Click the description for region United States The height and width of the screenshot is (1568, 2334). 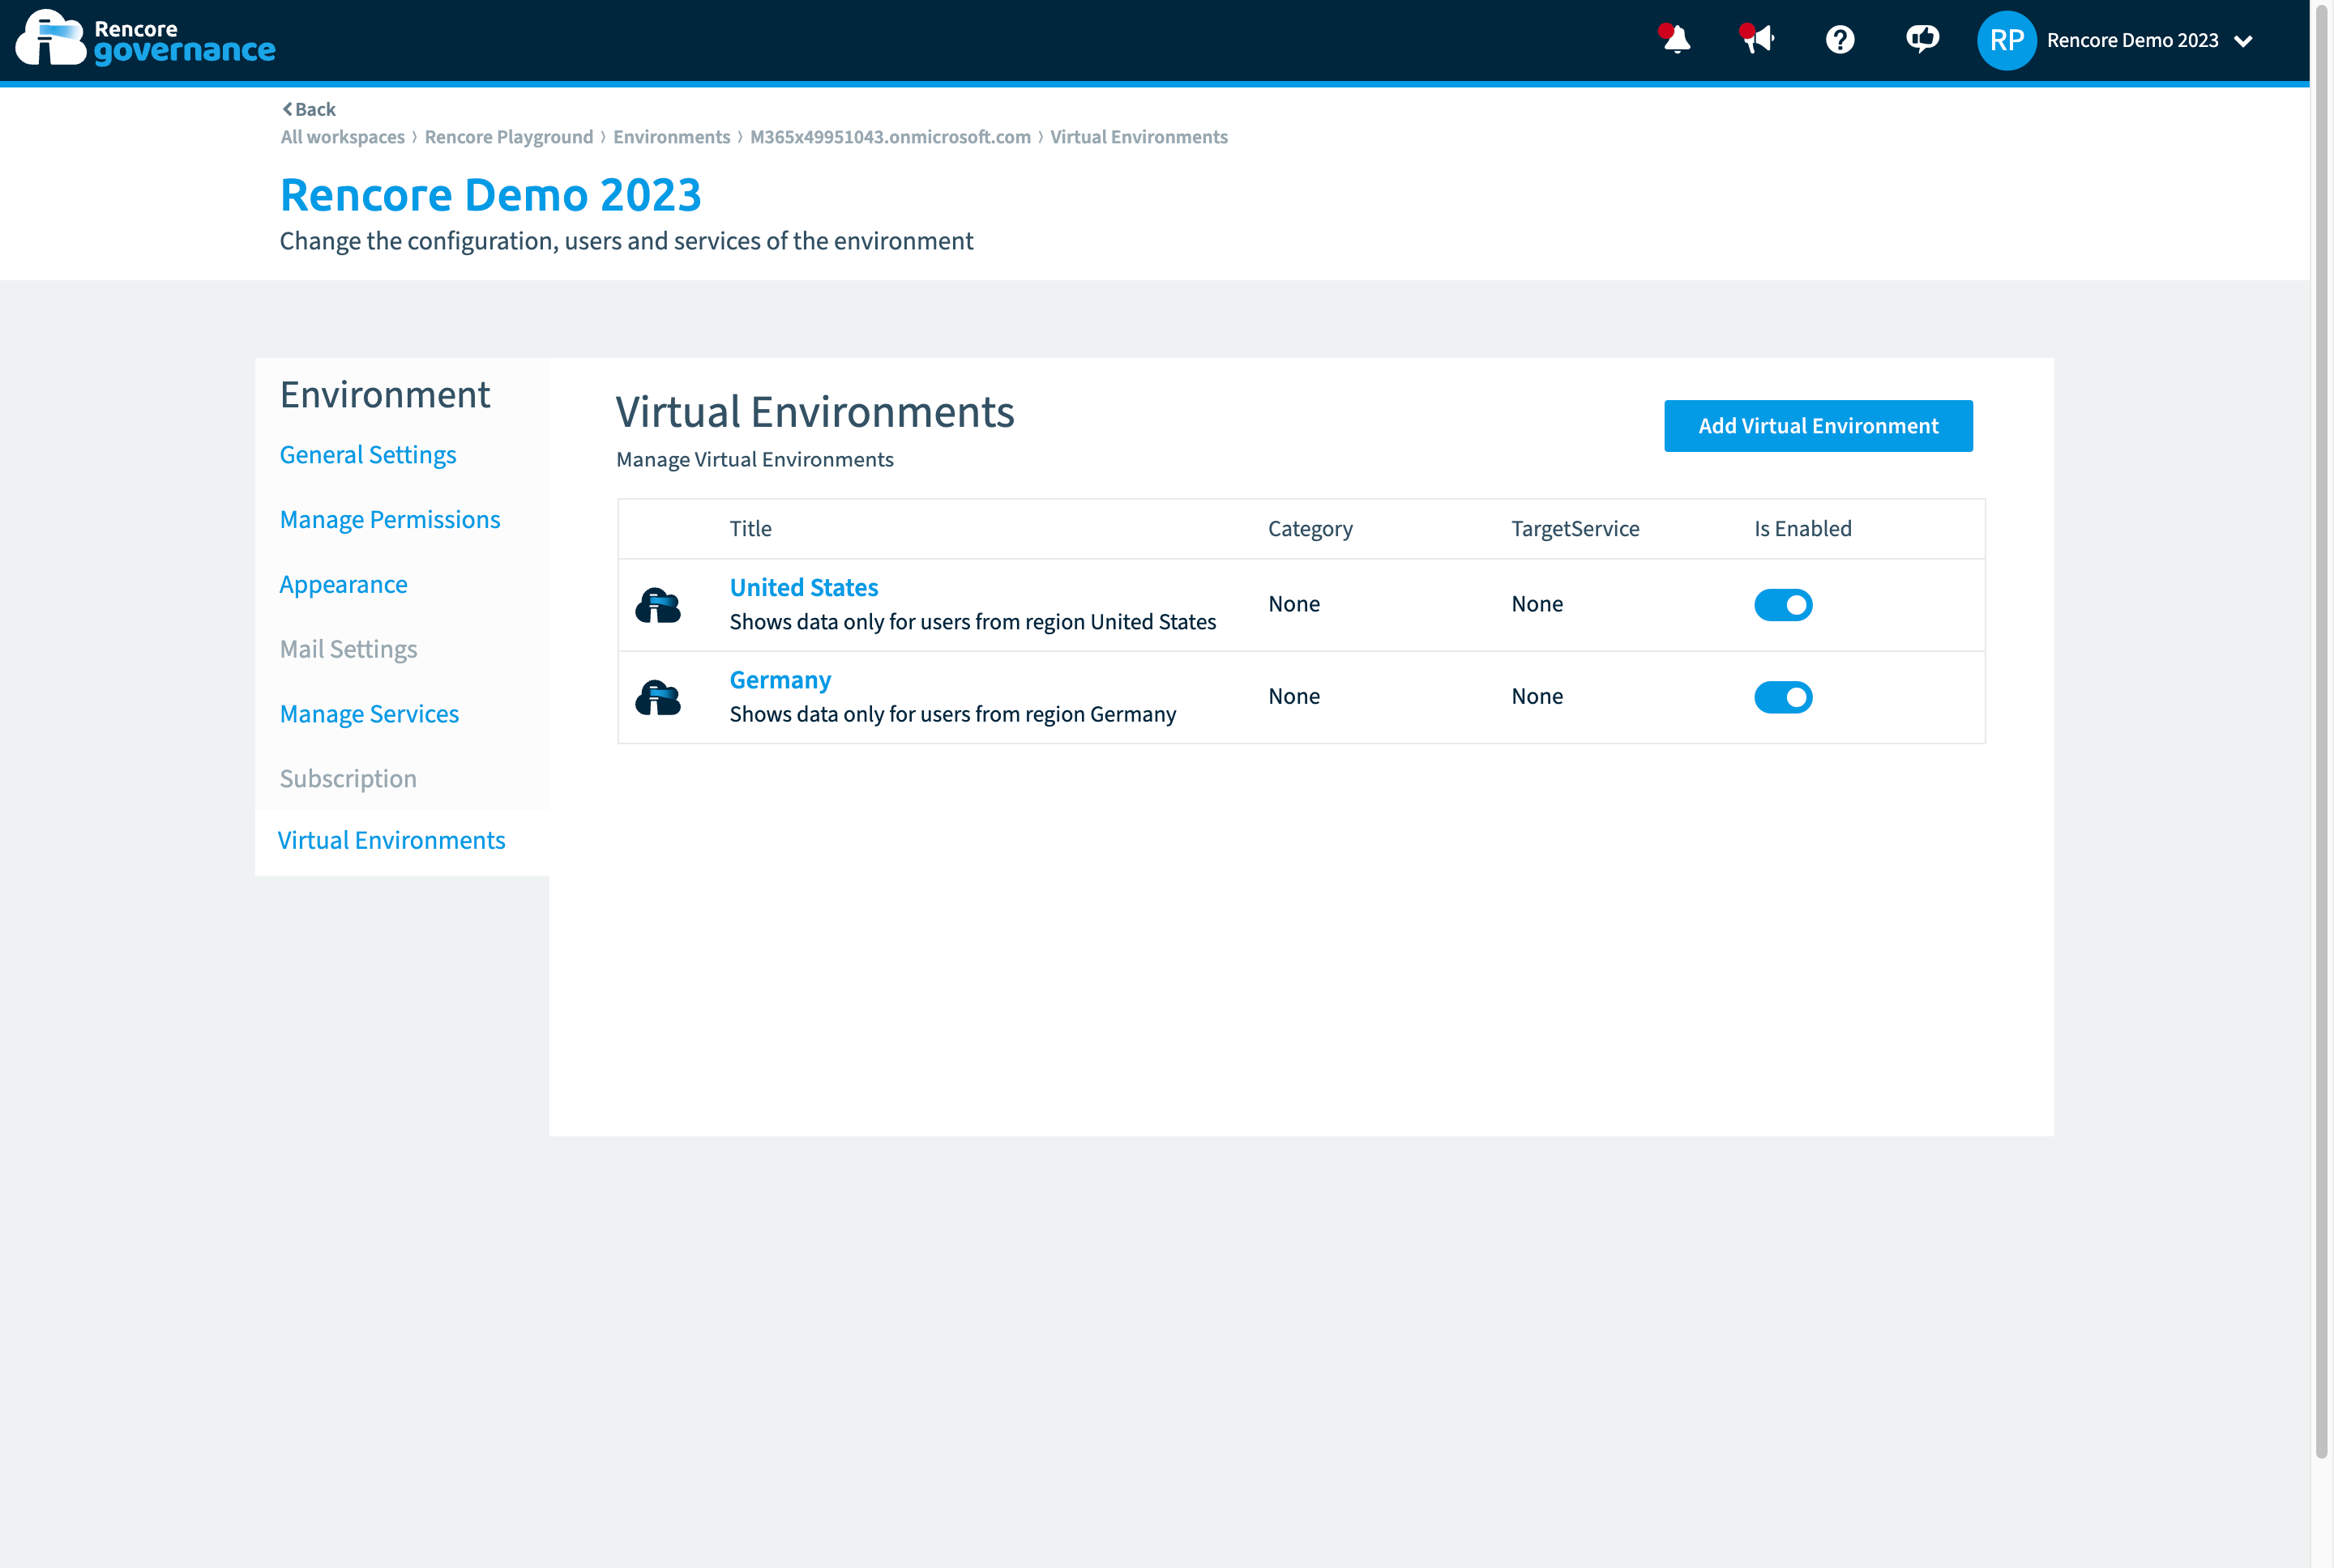972,622
